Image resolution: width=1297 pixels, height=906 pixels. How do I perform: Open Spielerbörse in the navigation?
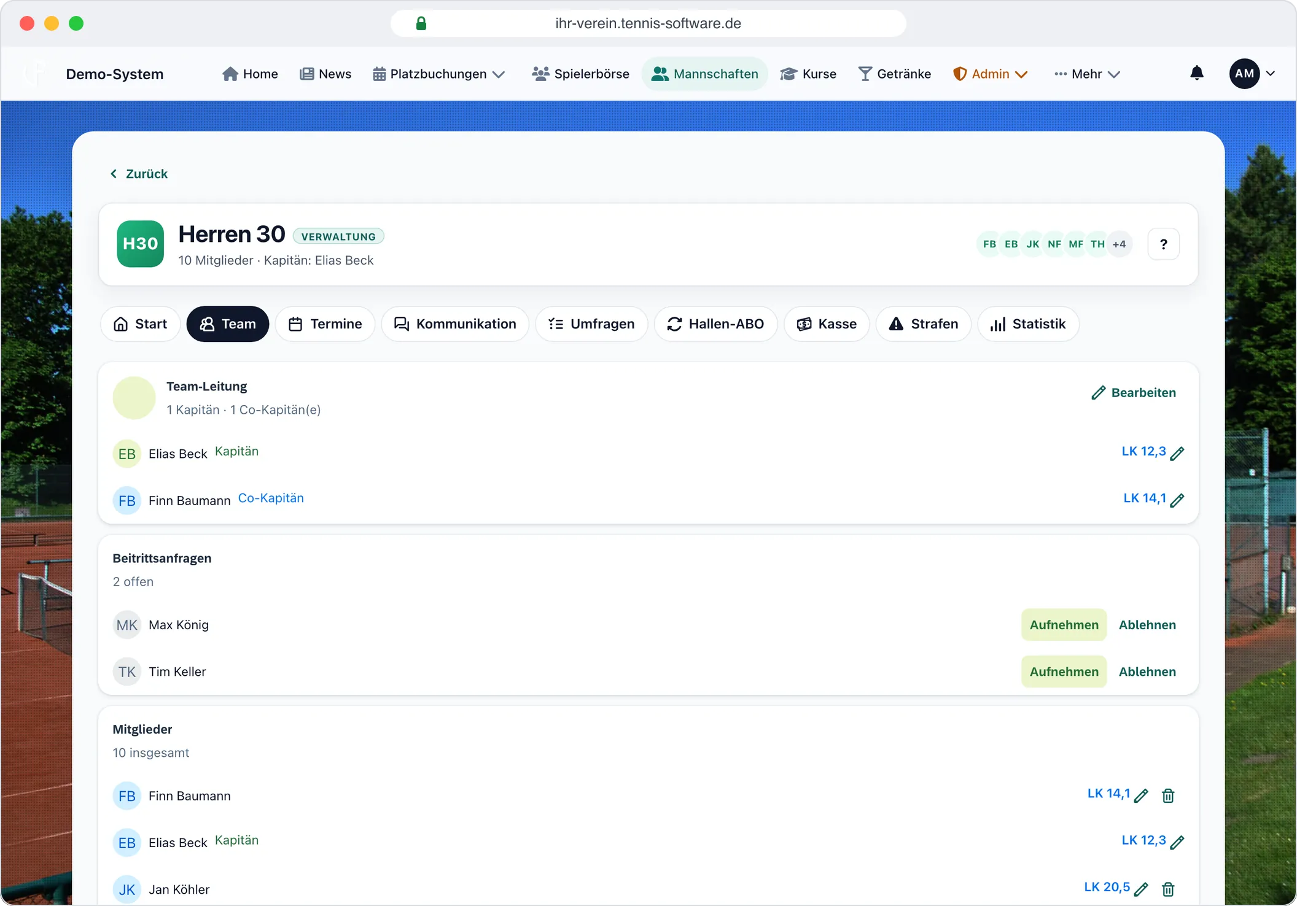(580, 74)
